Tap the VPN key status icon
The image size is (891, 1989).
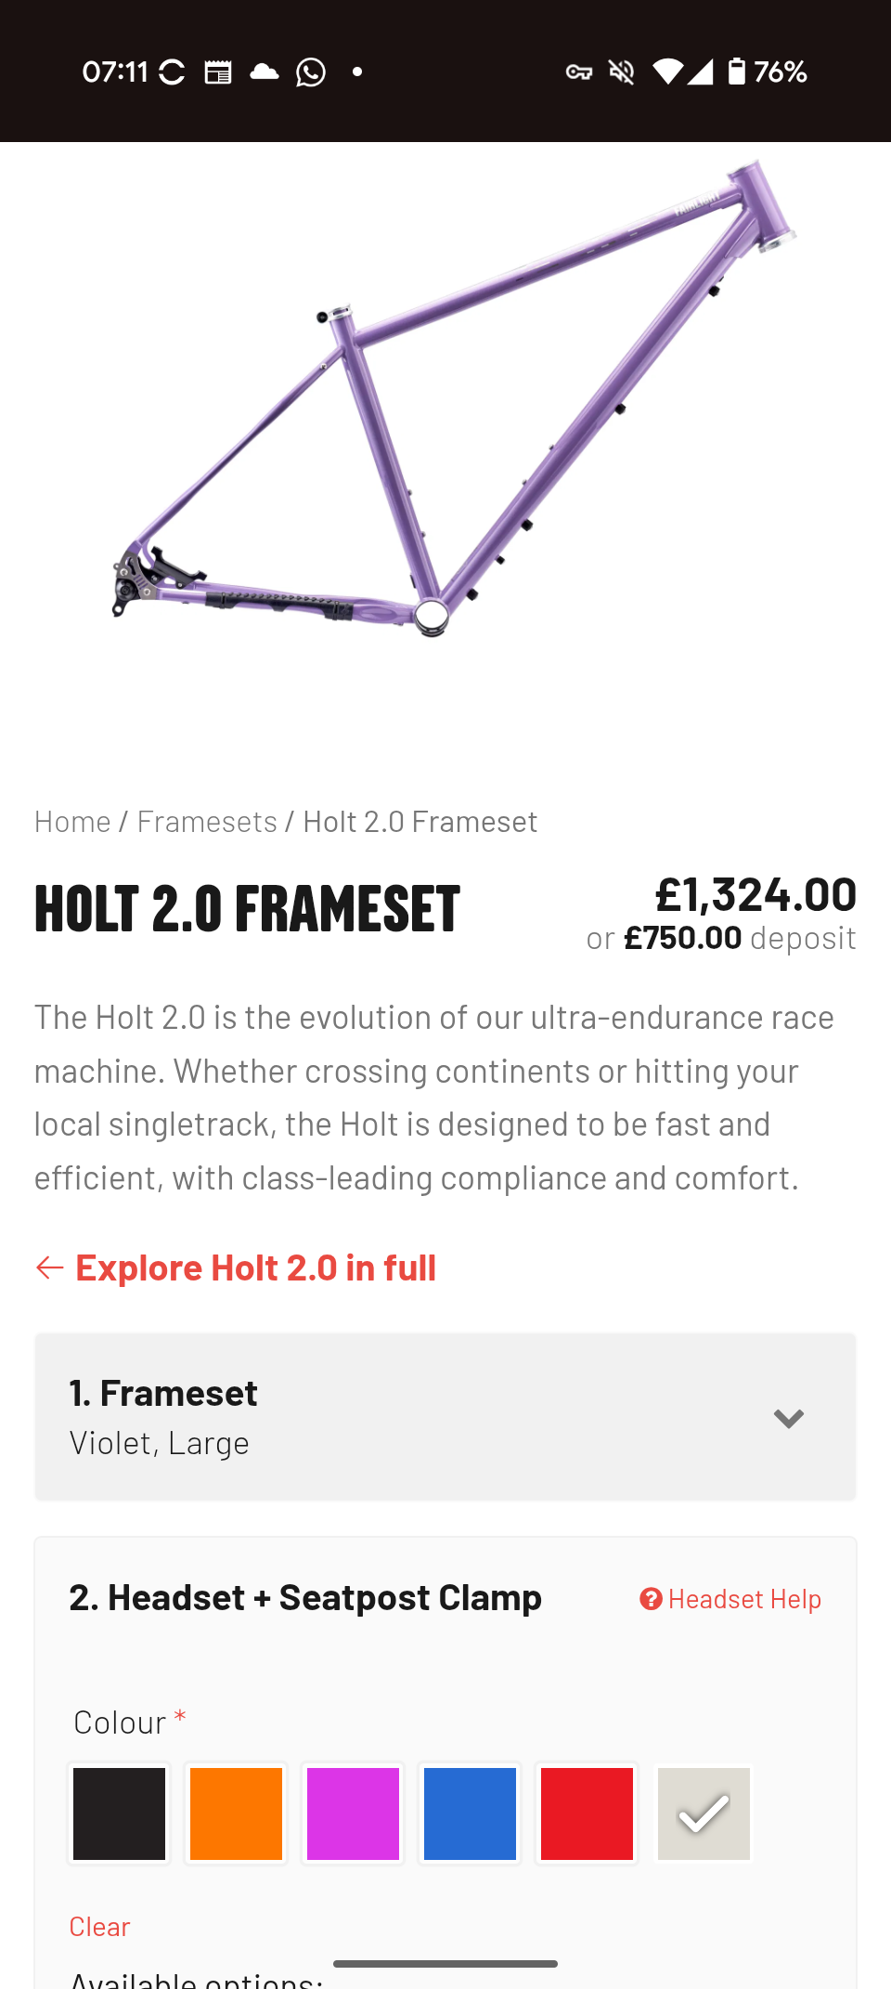(579, 71)
